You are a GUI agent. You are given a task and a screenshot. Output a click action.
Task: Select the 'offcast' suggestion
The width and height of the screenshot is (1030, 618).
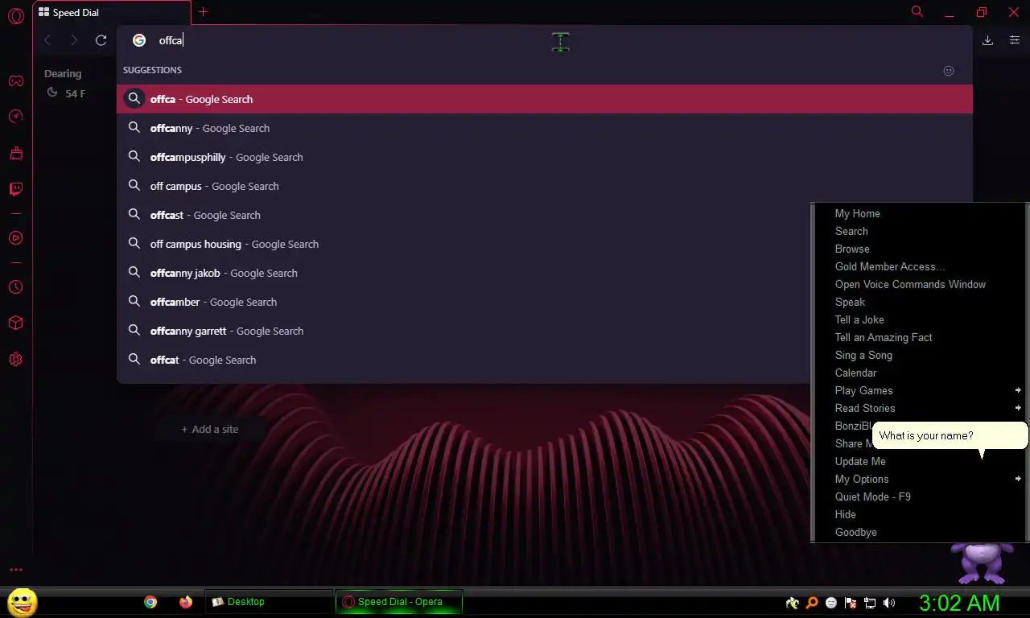(464, 215)
